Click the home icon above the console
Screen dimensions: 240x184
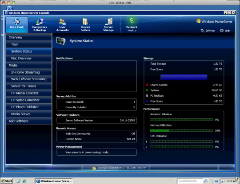pos(9,8)
